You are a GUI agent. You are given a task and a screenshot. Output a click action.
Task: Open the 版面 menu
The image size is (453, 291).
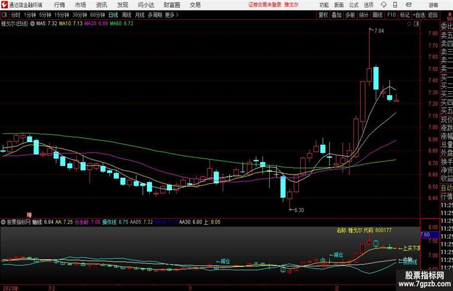(x=339, y=5)
